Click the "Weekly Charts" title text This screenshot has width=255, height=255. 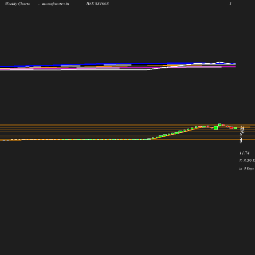[17, 4]
